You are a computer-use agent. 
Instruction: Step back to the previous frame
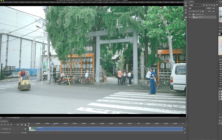pyautogui.click(x=5, y=125)
